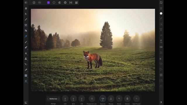Toggle Preserve Lum. option
This screenshot has width=187, height=105.
(x=92, y=99)
